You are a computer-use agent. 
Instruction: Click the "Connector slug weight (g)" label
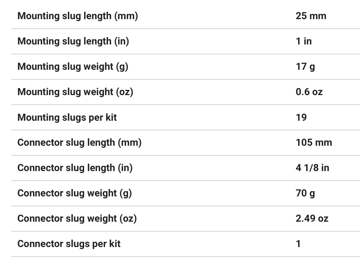pos(75,193)
